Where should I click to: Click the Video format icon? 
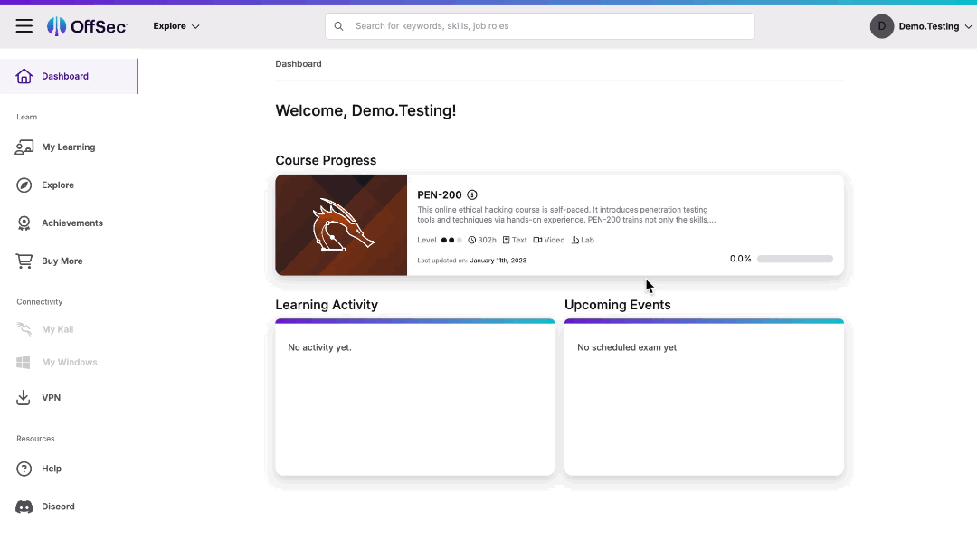point(537,240)
